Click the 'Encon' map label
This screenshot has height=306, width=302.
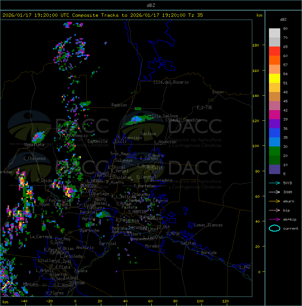[218, 92]
